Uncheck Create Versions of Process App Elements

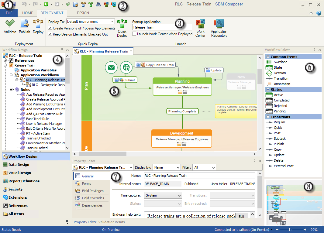tap(50, 28)
